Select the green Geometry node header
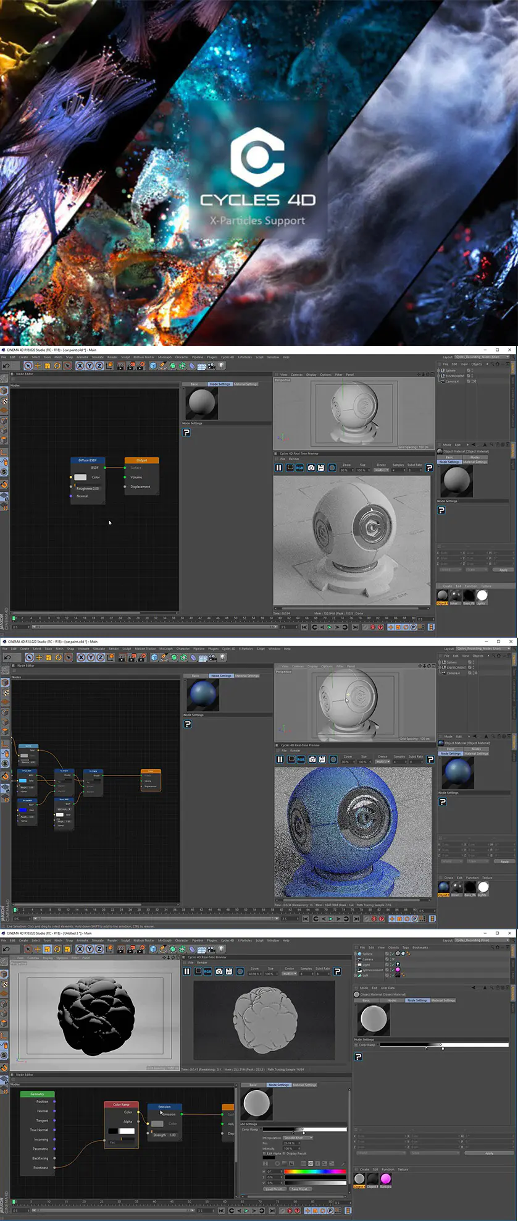 (x=37, y=1094)
